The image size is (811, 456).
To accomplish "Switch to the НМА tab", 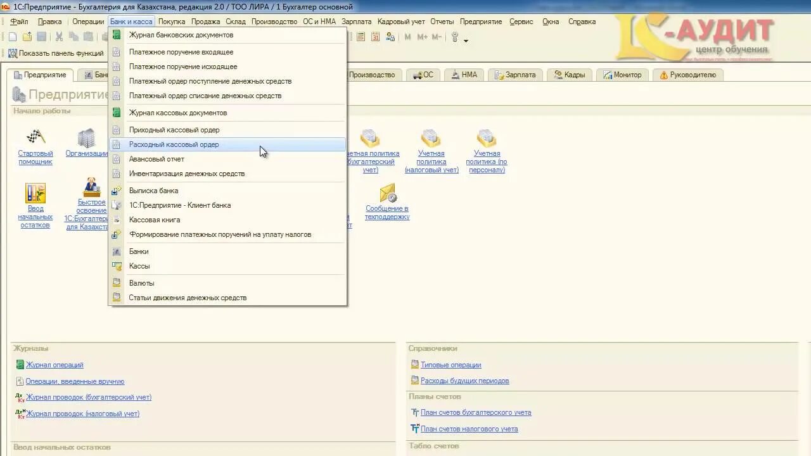I will (464, 75).
